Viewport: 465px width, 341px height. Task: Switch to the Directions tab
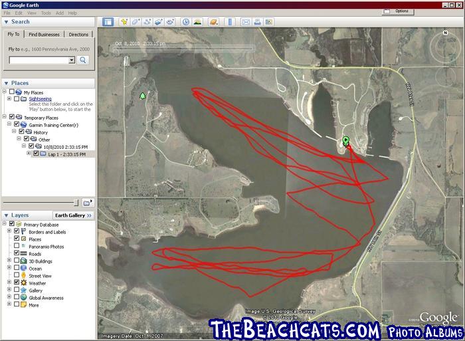tap(78, 35)
